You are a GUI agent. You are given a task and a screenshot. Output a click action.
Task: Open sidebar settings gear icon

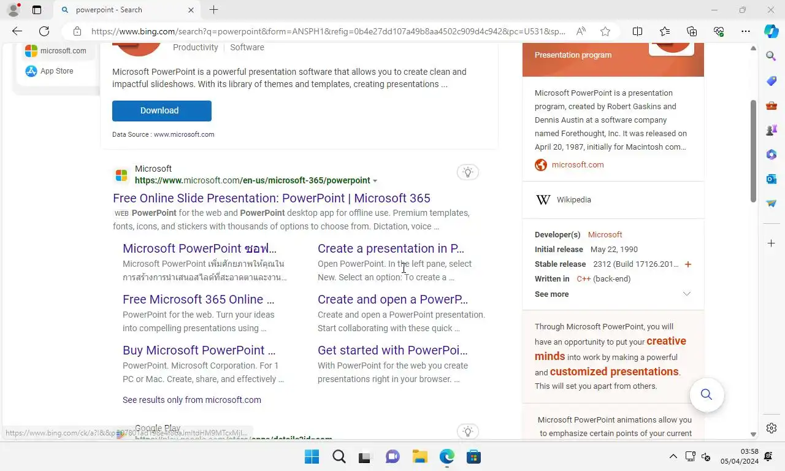772,428
